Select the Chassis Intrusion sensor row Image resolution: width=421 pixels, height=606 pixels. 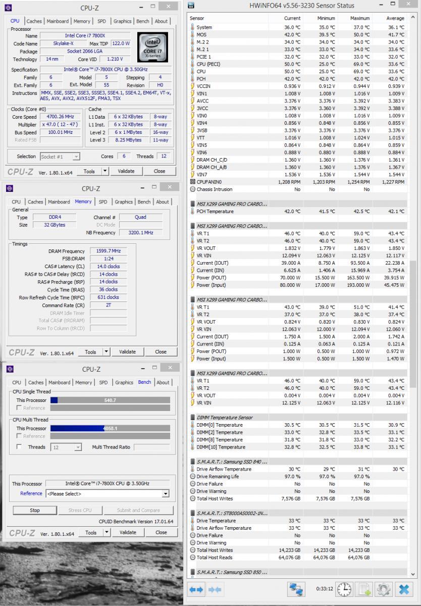point(298,189)
